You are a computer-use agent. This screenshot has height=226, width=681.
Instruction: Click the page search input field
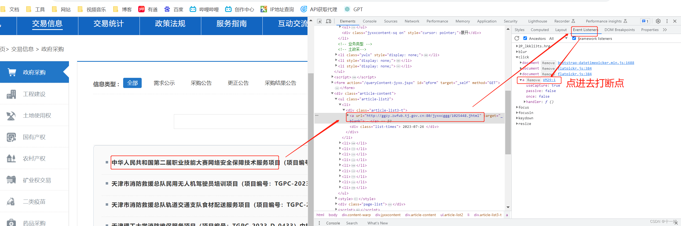point(241,121)
